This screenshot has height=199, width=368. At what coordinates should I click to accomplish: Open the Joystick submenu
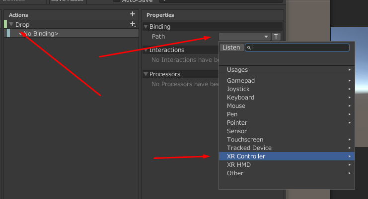[287, 89]
